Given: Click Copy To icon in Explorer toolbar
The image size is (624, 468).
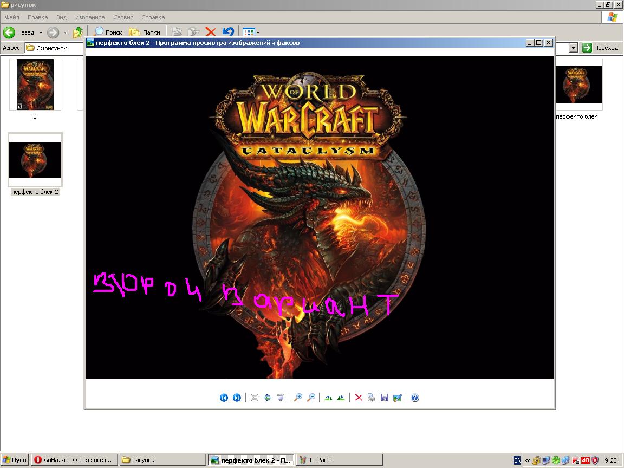Looking at the screenshot, I should pos(193,32).
